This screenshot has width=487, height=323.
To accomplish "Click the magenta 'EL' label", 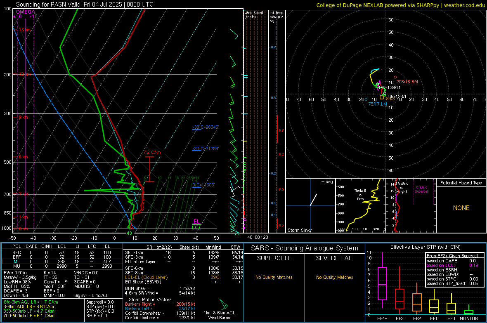I will tap(196, 222).
